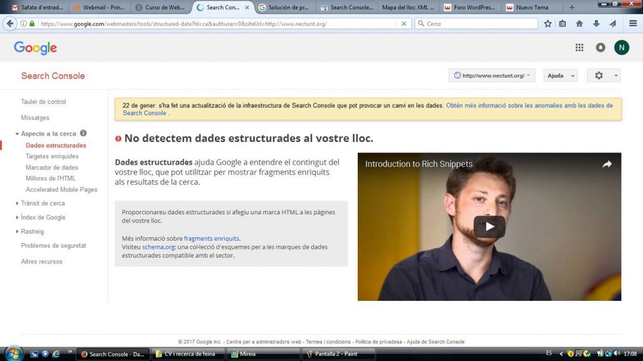Click the info icon next to Aspecte a la cerca
Image resolution: width=643 pixels, height=361 pixels.
click(x=83, y=133)
